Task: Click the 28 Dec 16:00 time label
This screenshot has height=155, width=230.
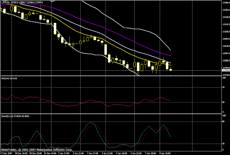Action: point(21,154)
